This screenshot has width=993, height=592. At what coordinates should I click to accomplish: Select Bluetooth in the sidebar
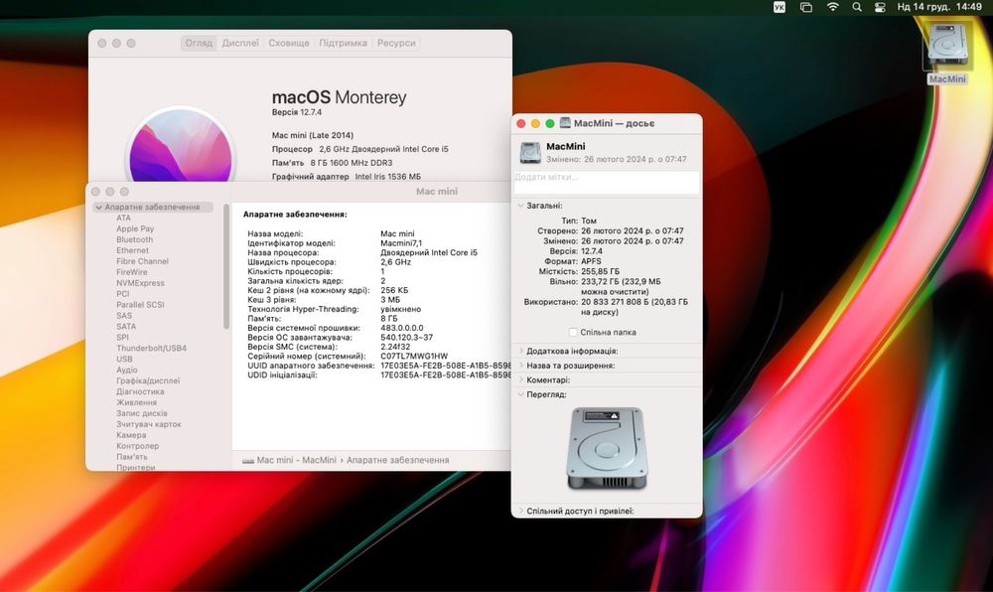pos(134,239)
